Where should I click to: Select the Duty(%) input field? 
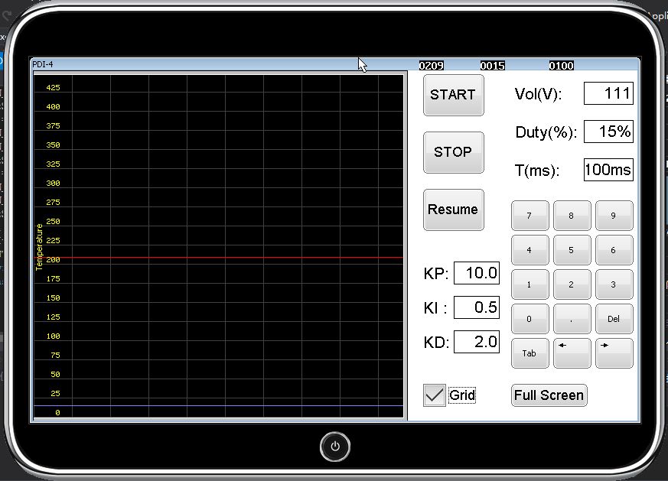coord(608,132)
